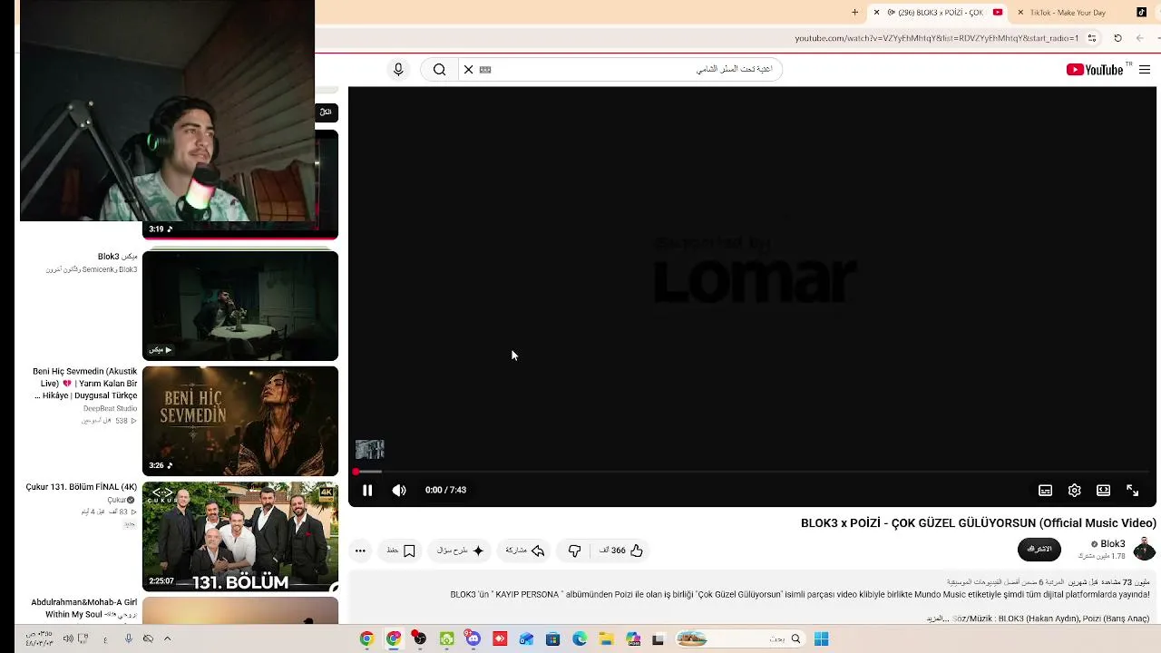Start voice search with the microphone
The height and width of the screenshot is (653, 1161).
click(x=398, y=70)
